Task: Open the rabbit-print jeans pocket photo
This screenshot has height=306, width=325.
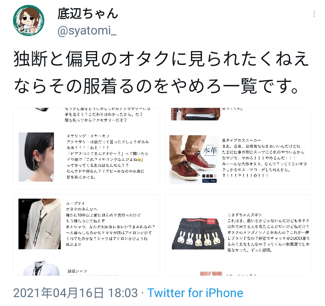Action: (198, 233)
